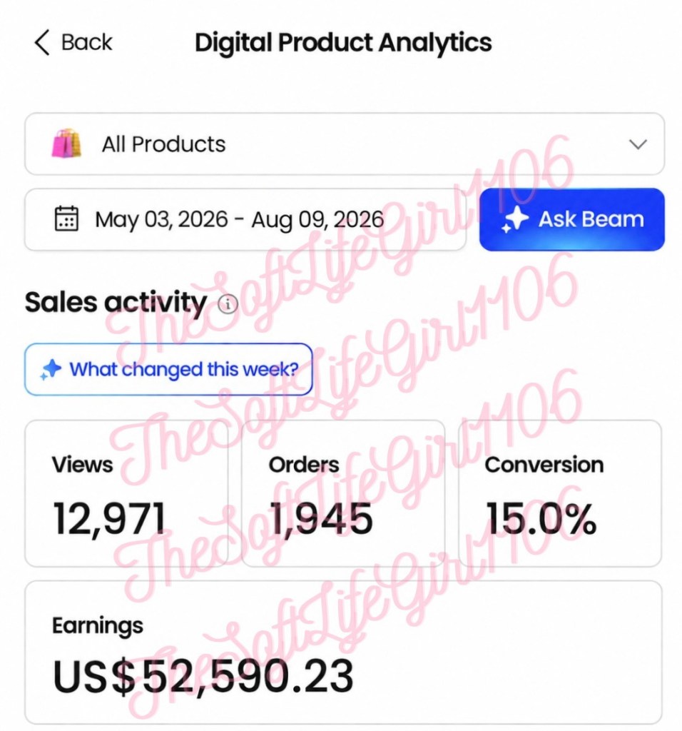The width and height of the screenshot is (682, 731).
Task: Select the Conversion card
Action: pos(560,493)
